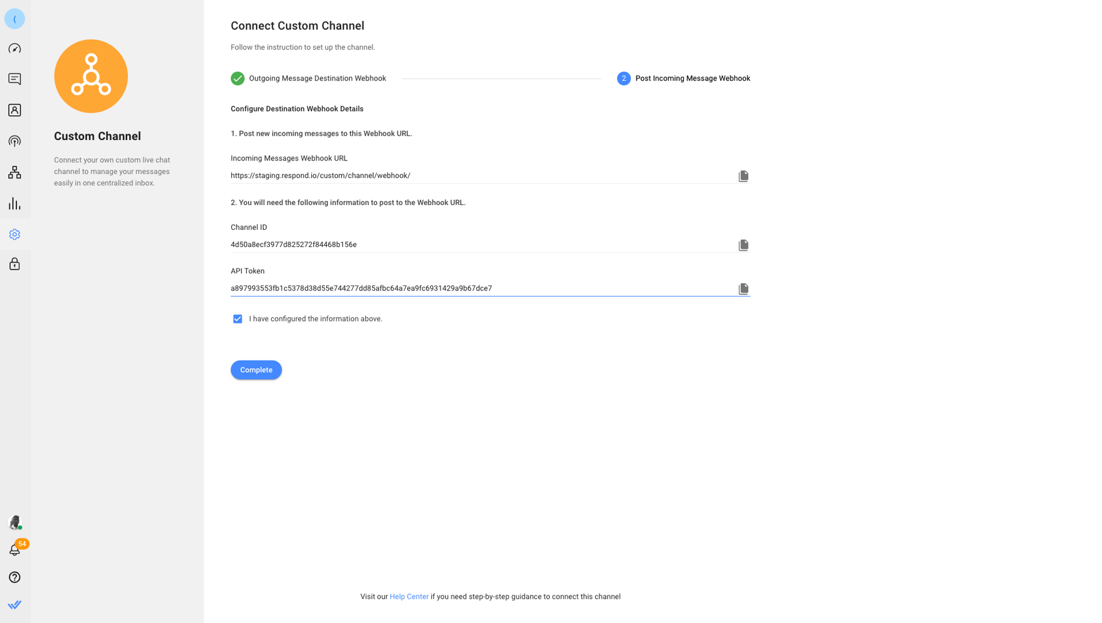Open the Help Center link
Image resolution: width=1102 pixels, height=623 pixels.
(x=409, y=597)
